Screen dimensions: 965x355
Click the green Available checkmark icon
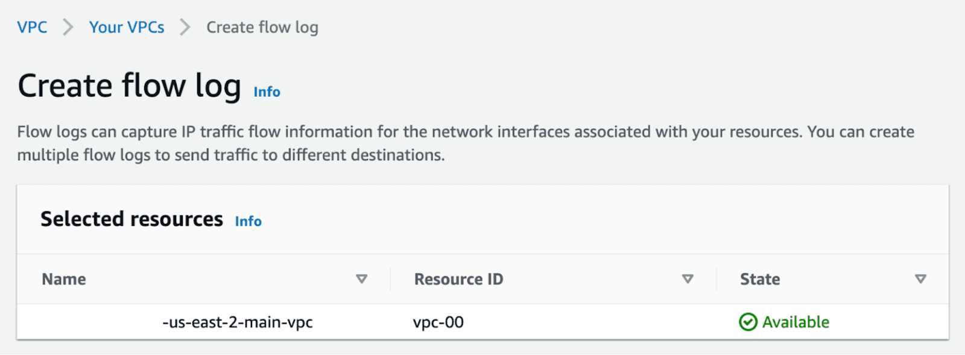tap(748, 323)
